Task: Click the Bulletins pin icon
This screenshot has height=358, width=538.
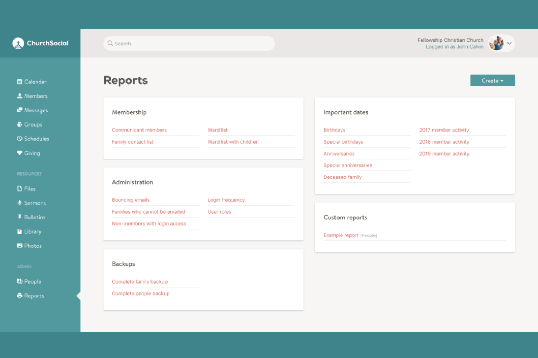Action: point(20,217)
